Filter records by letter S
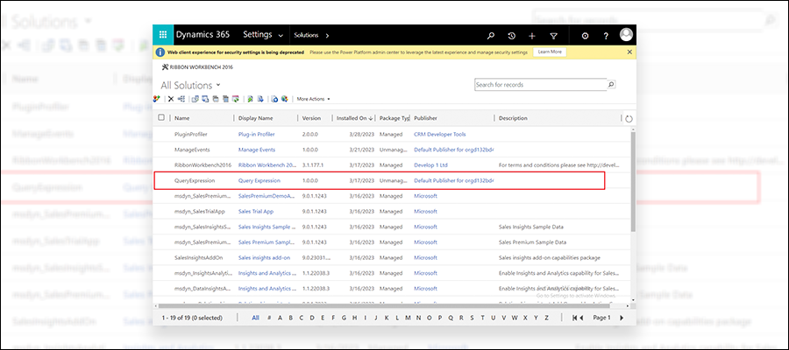The image size is (789, 350). click(x=472, y=318)
